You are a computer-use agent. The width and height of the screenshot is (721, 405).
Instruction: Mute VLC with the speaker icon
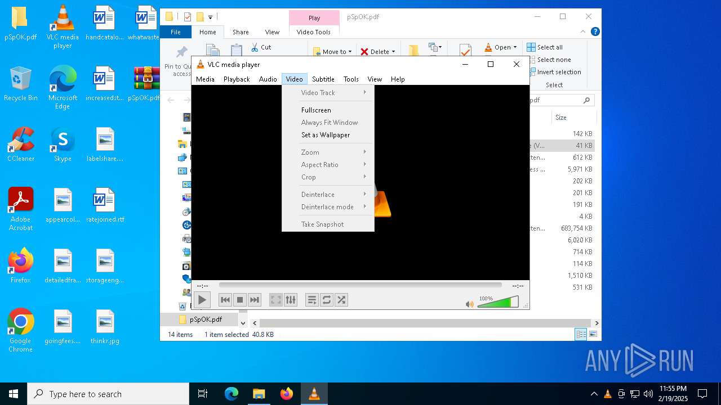pos(470,304)
